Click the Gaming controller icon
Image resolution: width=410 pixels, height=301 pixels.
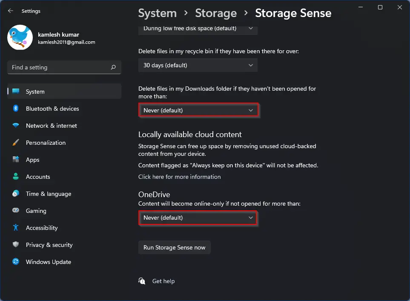point(16,210)
